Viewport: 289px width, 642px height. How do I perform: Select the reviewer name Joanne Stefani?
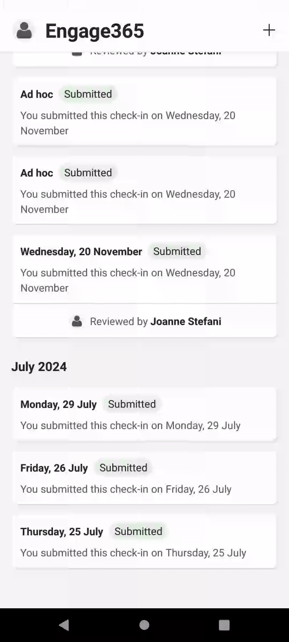click(x=185, y=321)
